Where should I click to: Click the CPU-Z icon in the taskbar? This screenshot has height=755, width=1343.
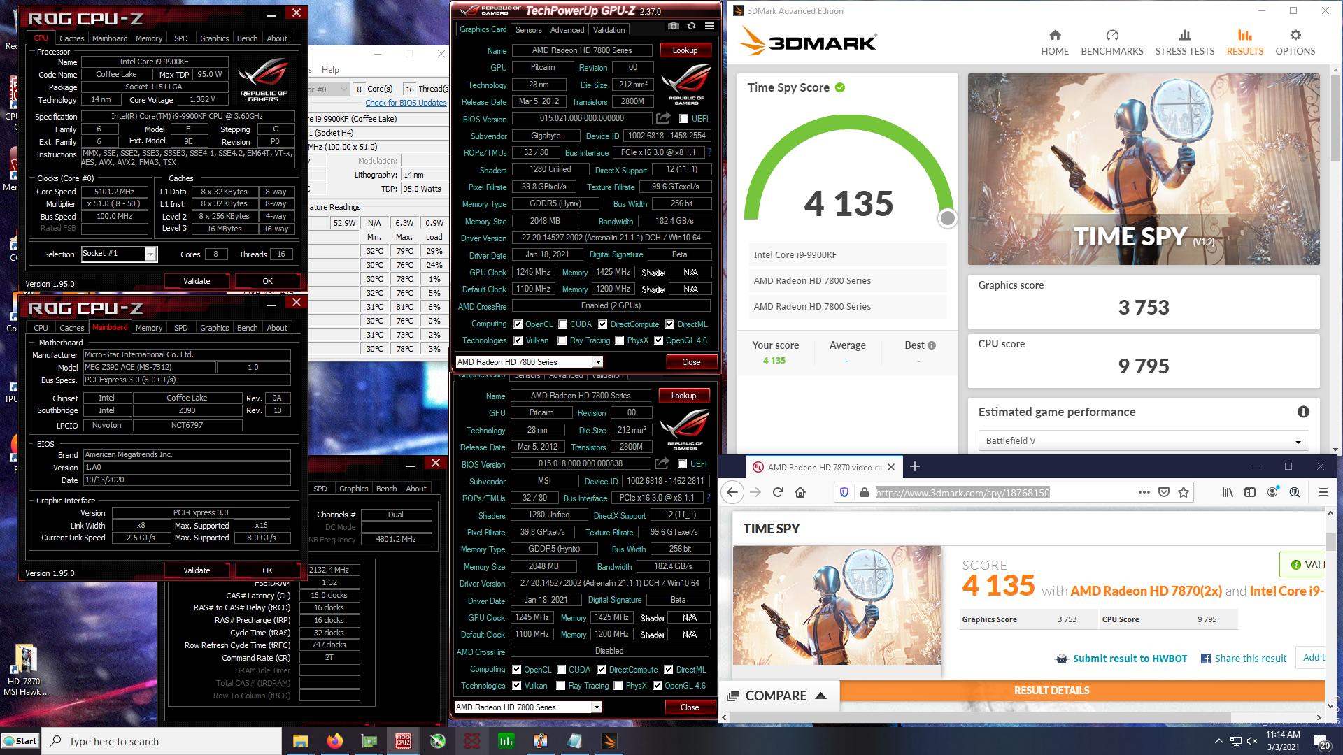click(404, 741)
